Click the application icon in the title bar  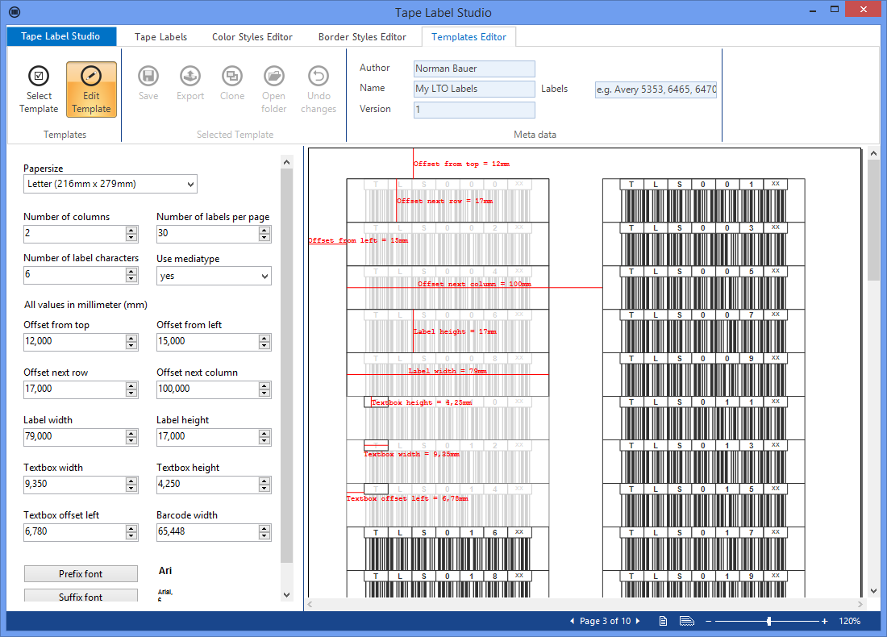pyautogui.click(x=15, y=12)
